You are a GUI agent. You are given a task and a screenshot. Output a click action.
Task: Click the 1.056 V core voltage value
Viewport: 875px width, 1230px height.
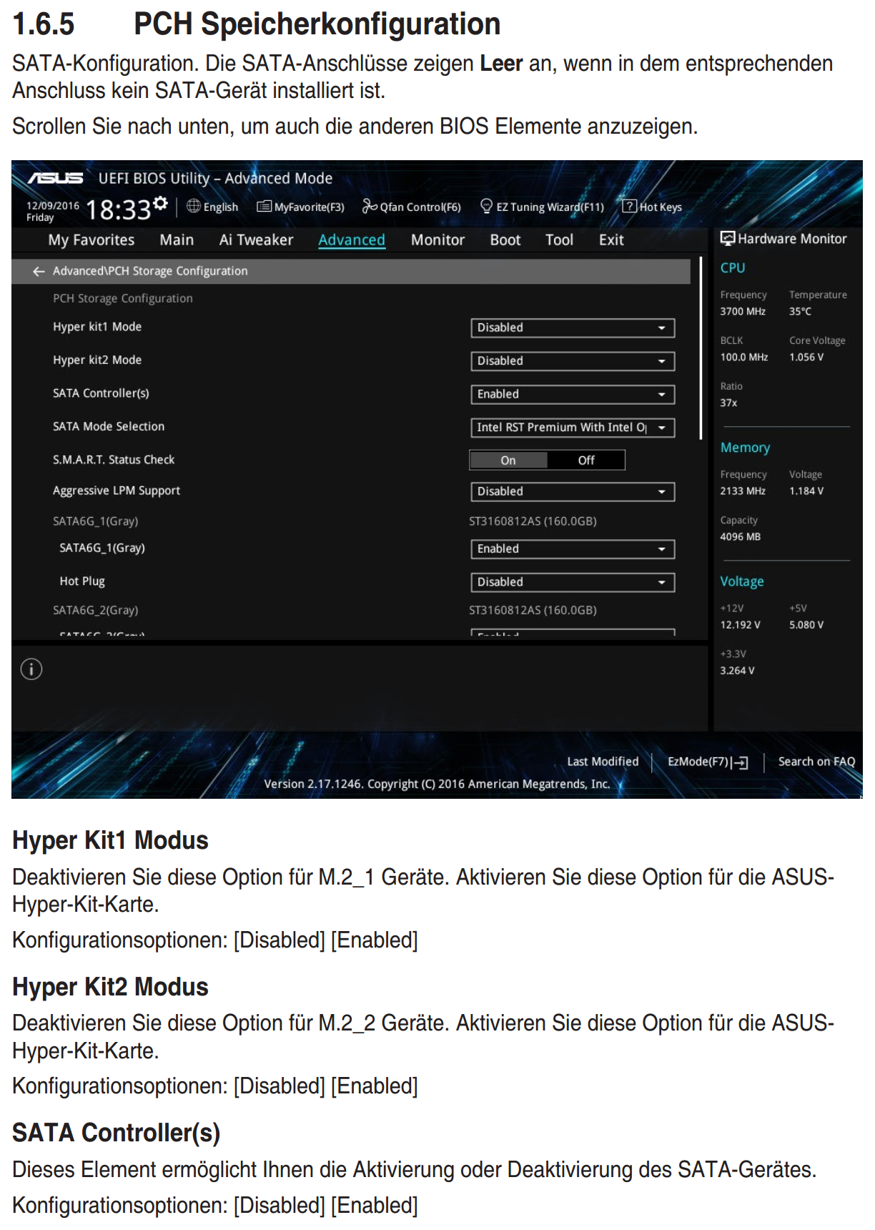coord(806,358)
